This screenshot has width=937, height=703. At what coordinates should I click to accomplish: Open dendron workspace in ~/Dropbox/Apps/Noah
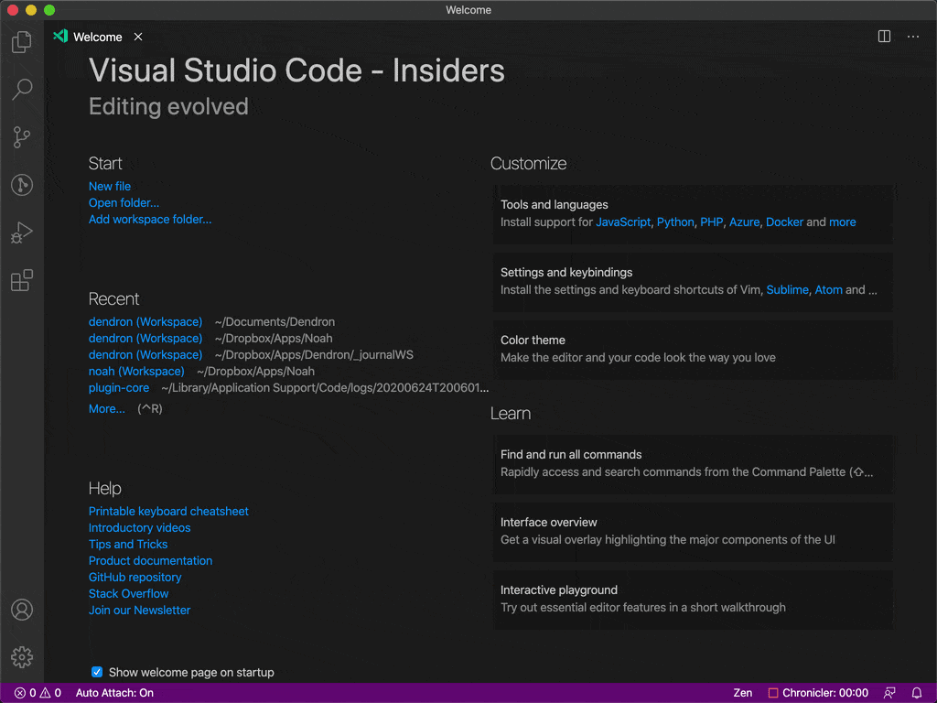pos(145,339)
